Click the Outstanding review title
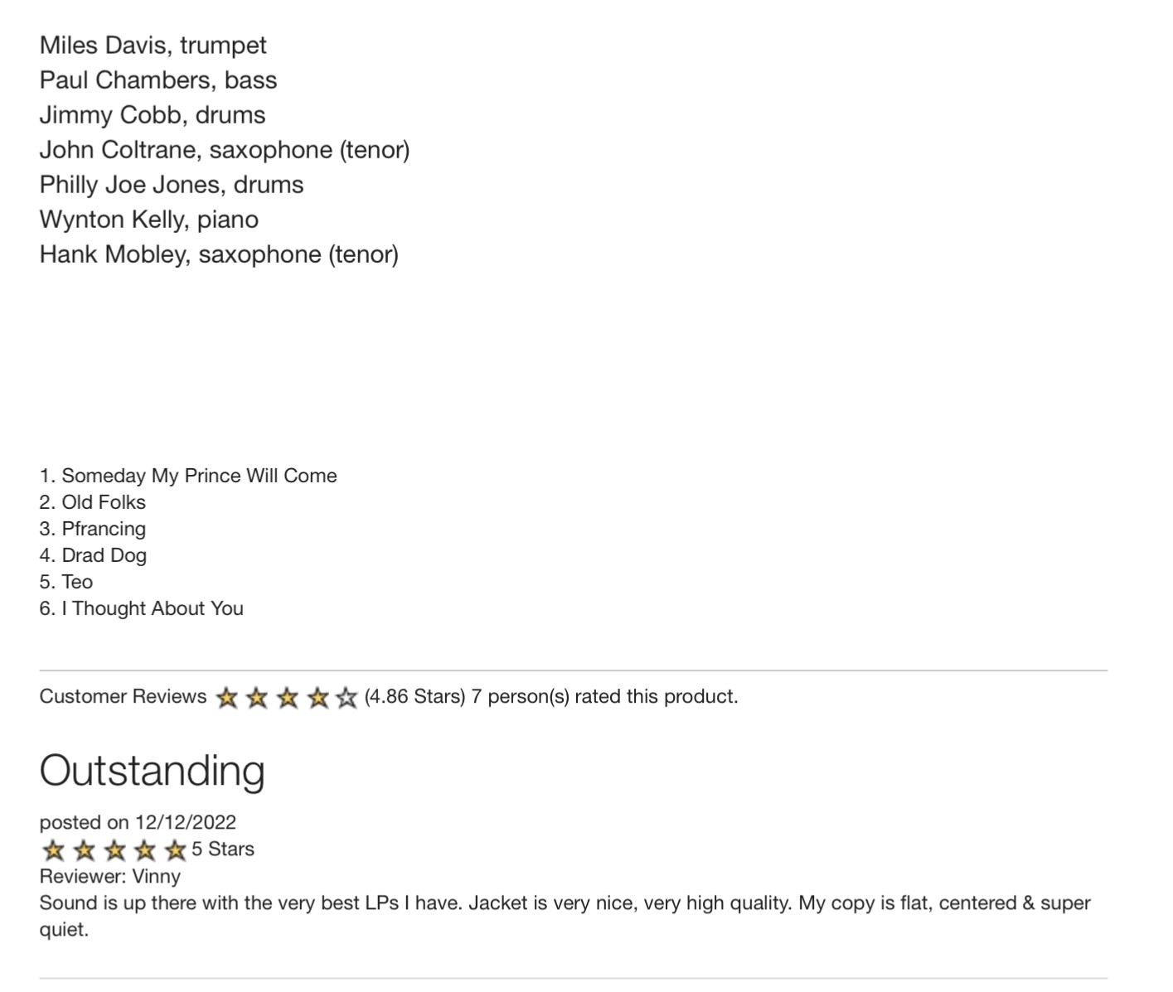1173x992 pixels. (153, 771)
